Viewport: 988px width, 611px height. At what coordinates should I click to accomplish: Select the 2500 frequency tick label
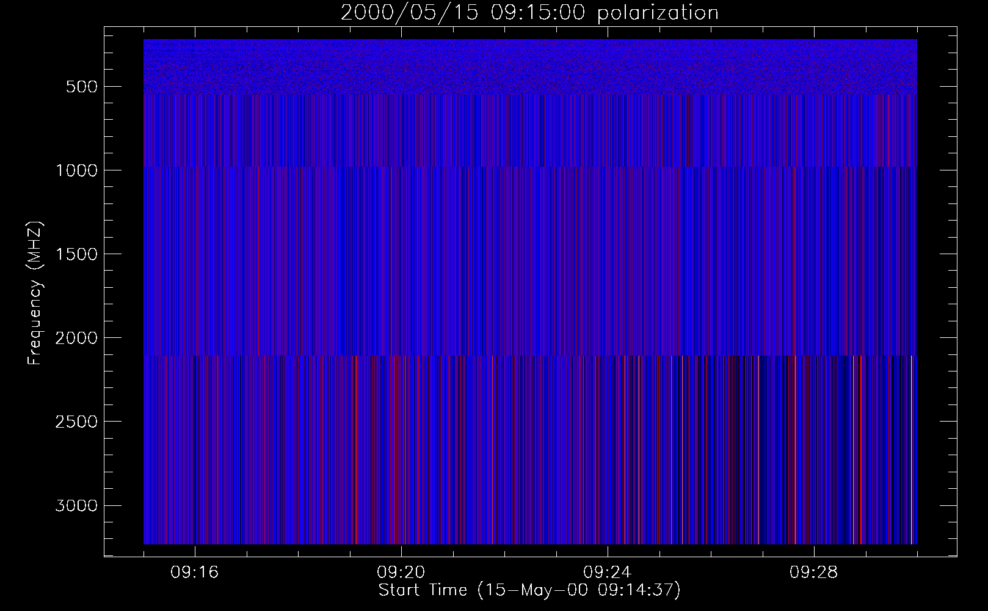tap(76, 422)
